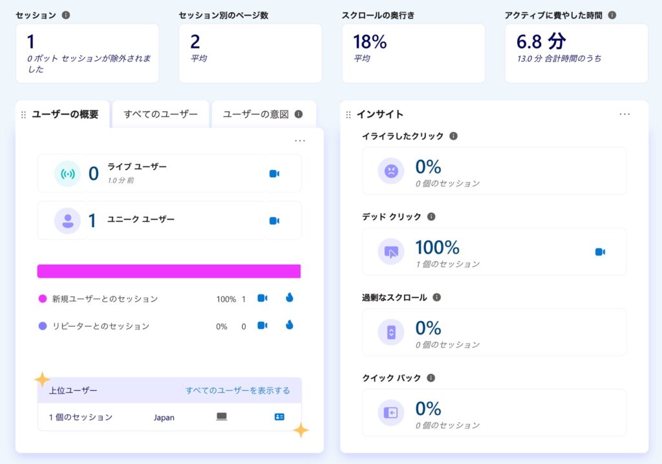Image resolution: width=662 pixels, height=464 pixels.
Task: View デッド クリック session recordings
Action: [x=600, y=252]
